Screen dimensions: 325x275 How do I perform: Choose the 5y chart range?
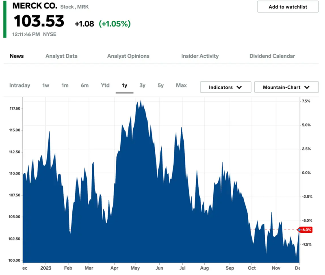coord(160,85)
